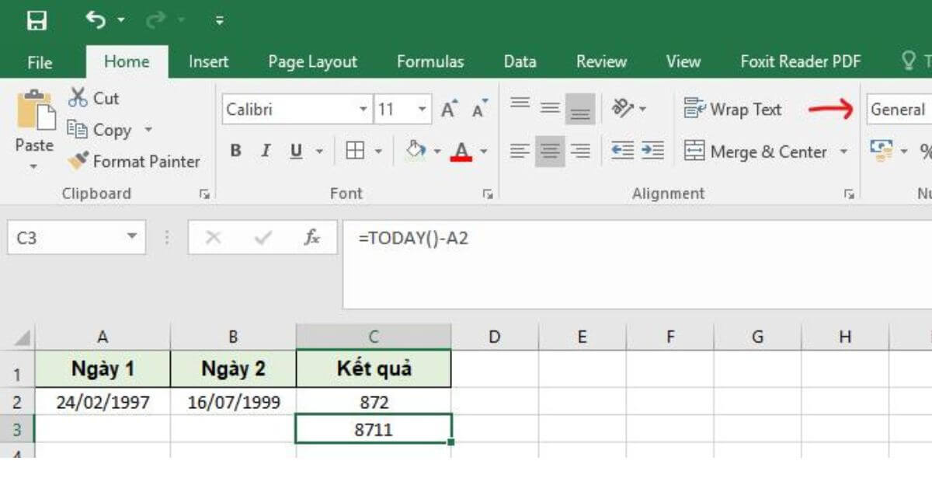
Task: Center text horizontally
Action: pyautogui.click(x=550, y=152)
